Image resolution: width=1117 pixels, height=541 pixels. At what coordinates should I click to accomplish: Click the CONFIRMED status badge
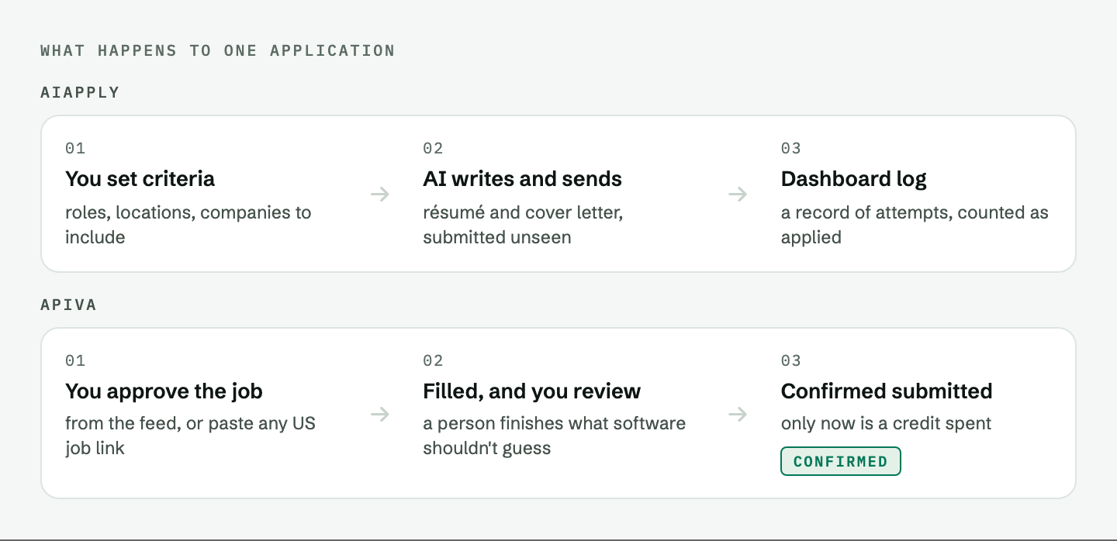click(840, 461)
